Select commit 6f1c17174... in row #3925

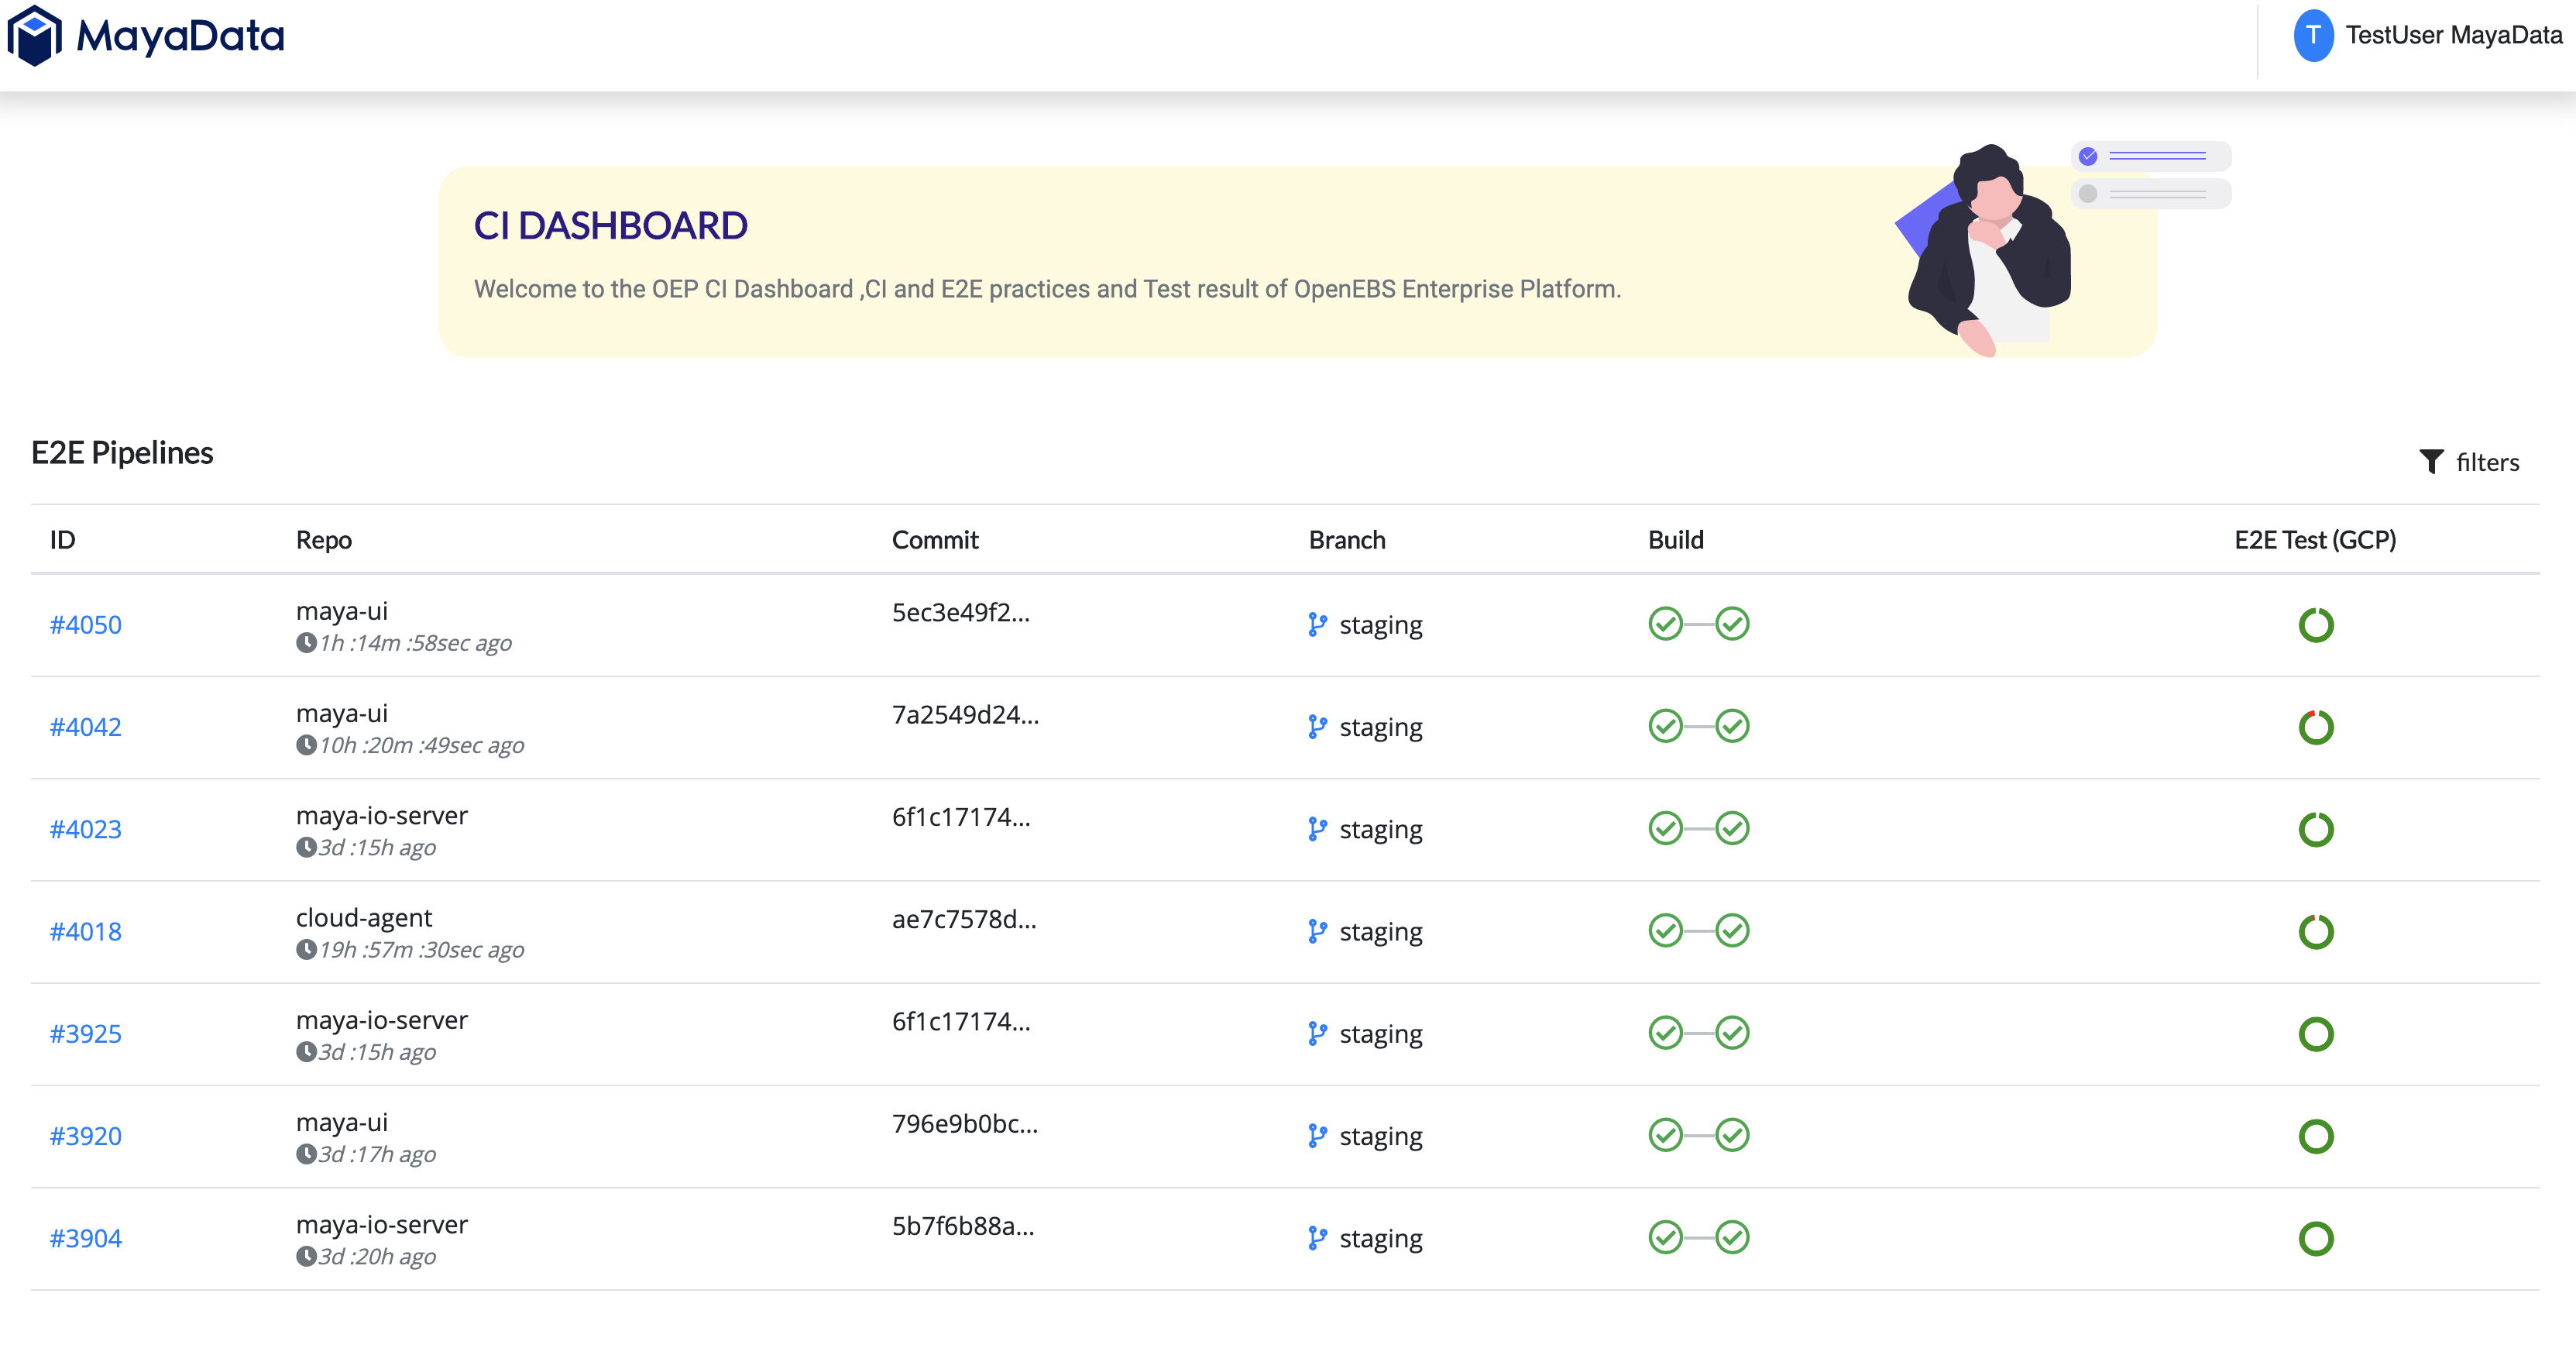[x=960, y=1021]
